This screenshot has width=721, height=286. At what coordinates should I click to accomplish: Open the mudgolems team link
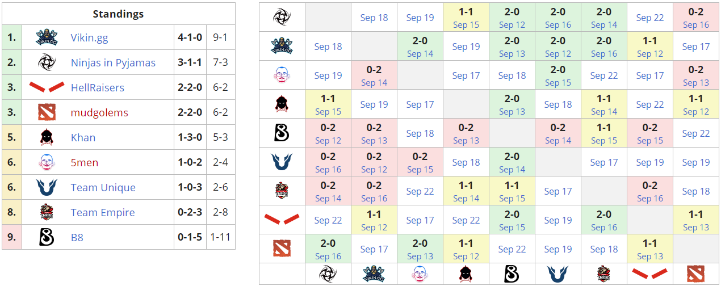coord(99,113)
